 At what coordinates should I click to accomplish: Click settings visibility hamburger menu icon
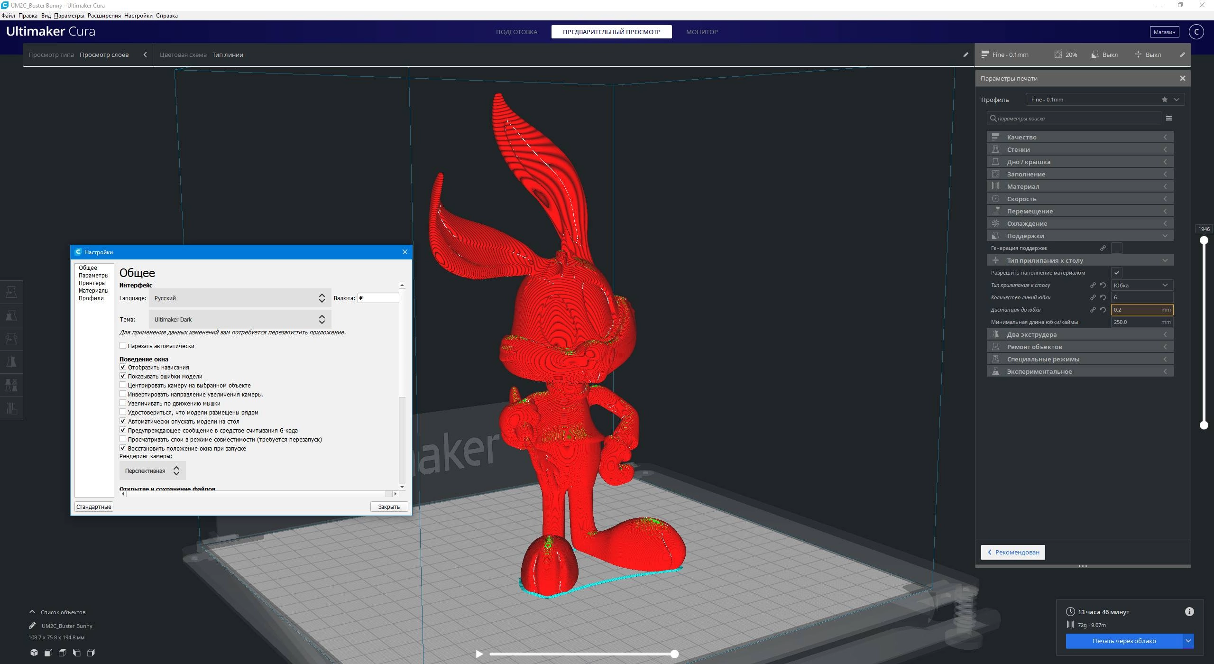coord(1169,118)
